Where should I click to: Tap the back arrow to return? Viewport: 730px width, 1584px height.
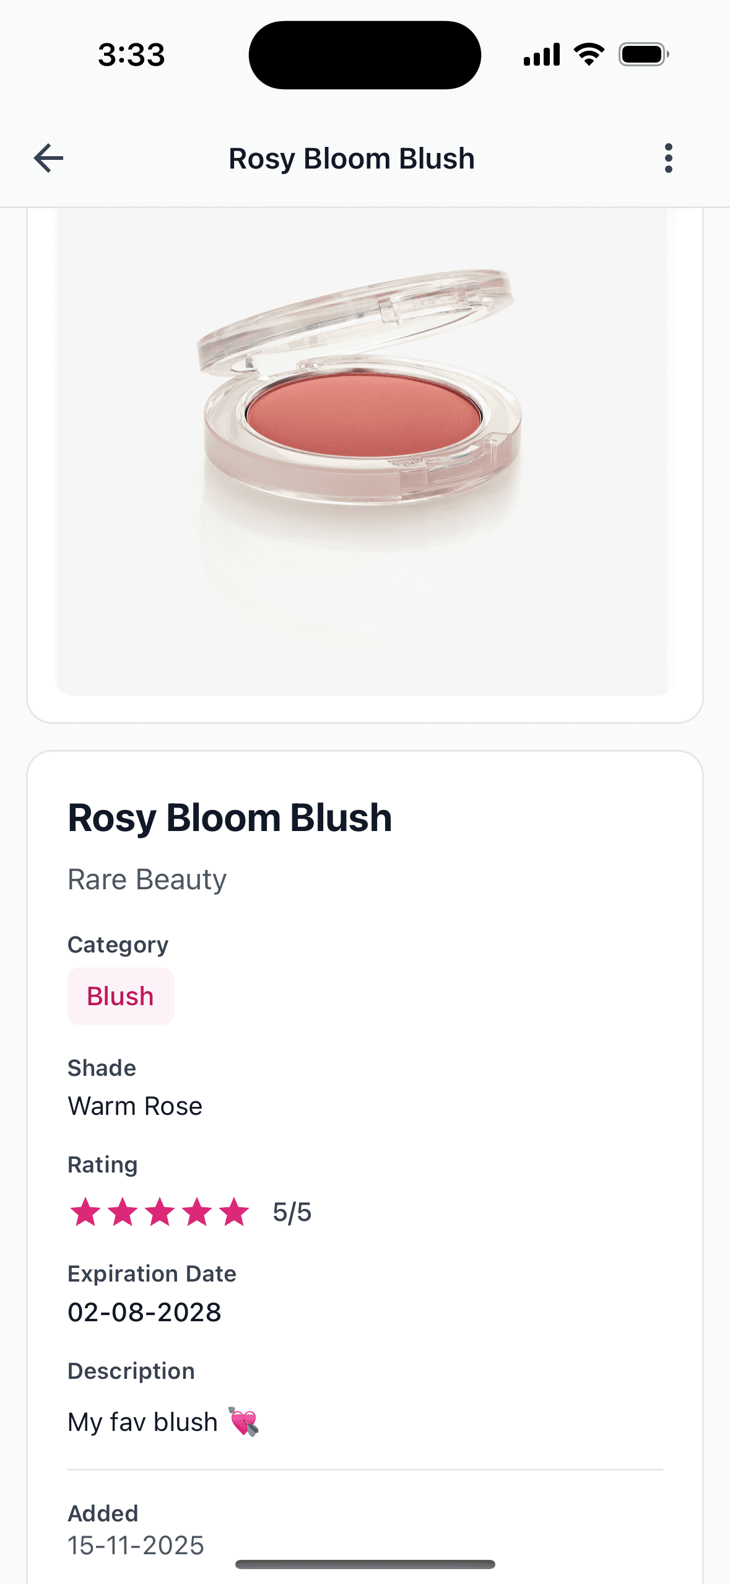point(48,159)
